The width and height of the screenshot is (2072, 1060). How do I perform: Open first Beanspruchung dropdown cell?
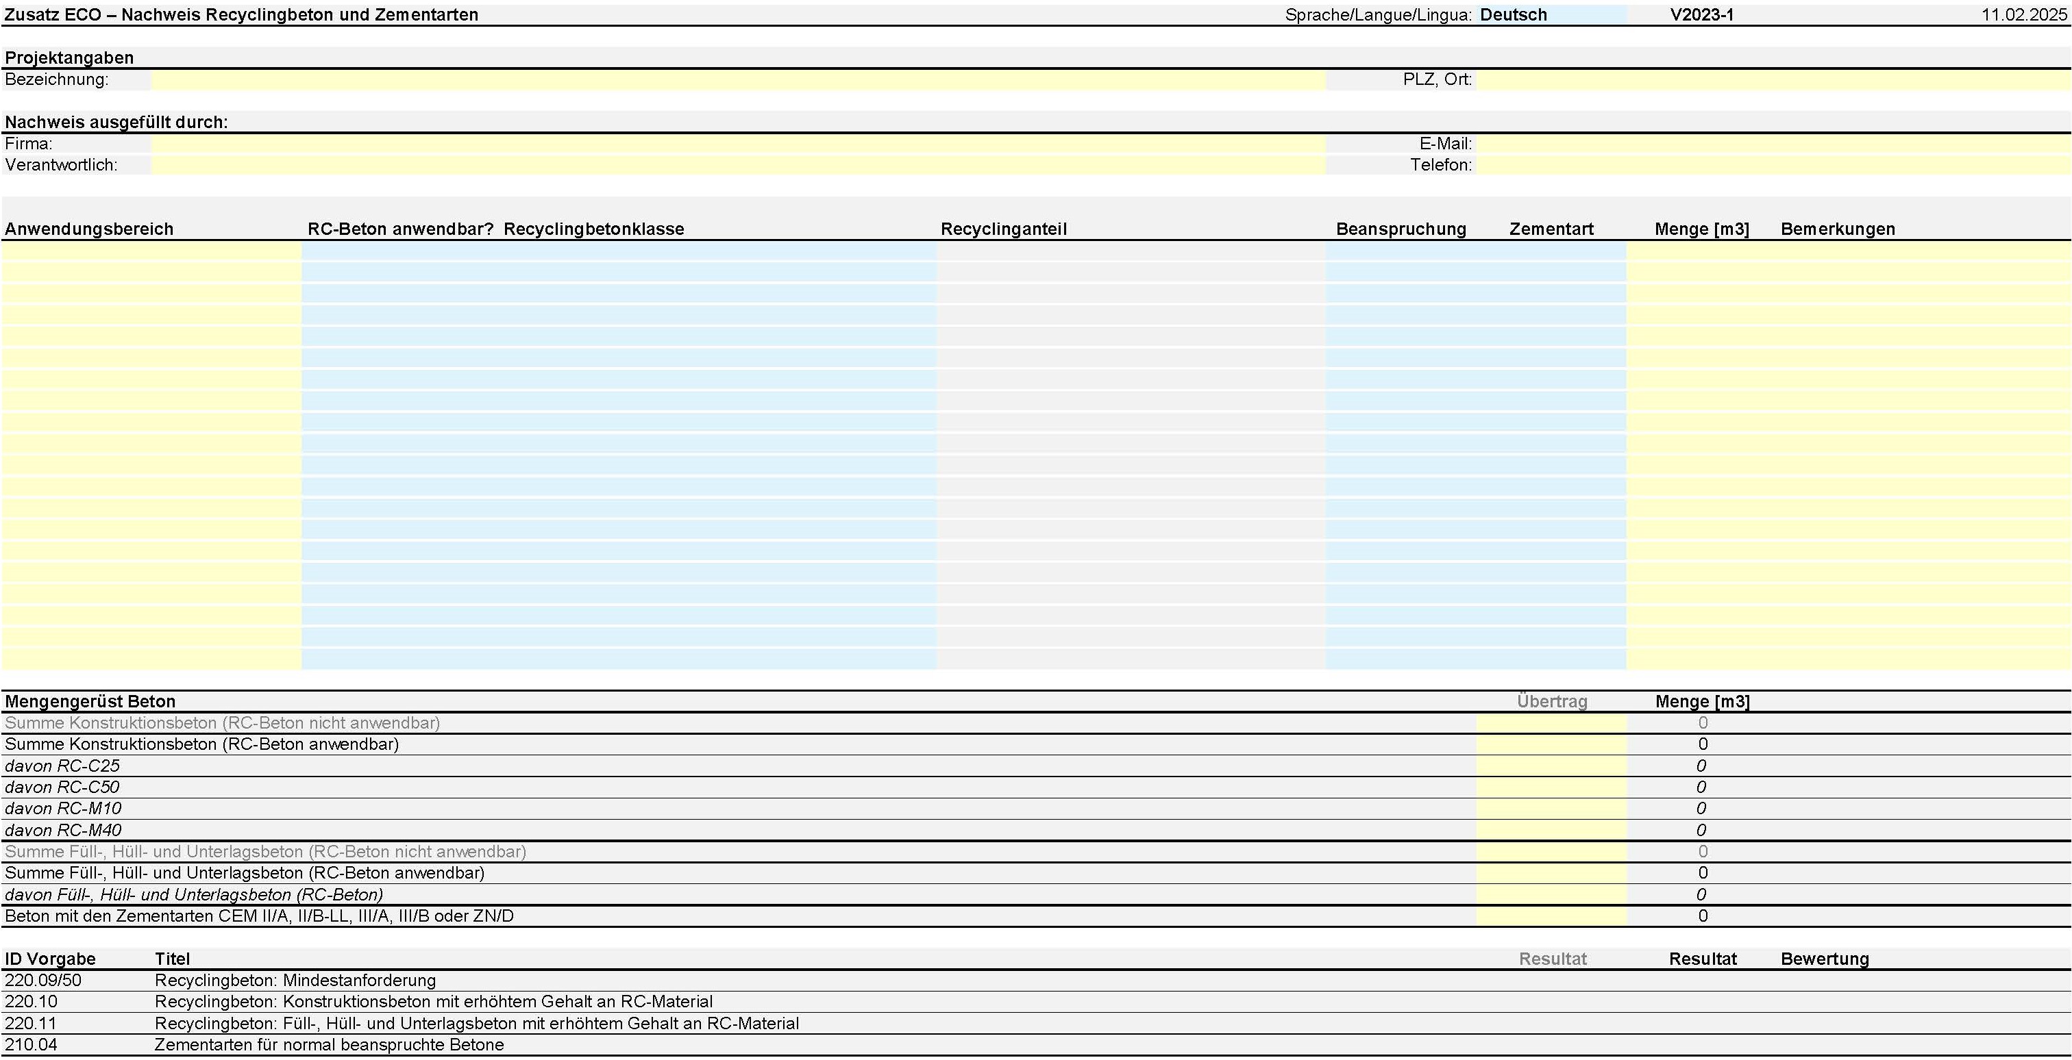point(1401,251)
